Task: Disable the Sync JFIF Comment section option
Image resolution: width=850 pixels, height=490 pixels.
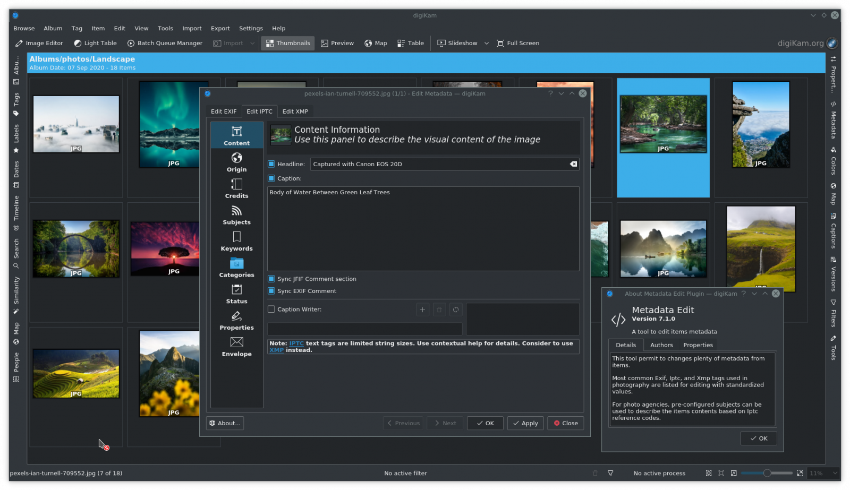Action: tap(271, 279)
